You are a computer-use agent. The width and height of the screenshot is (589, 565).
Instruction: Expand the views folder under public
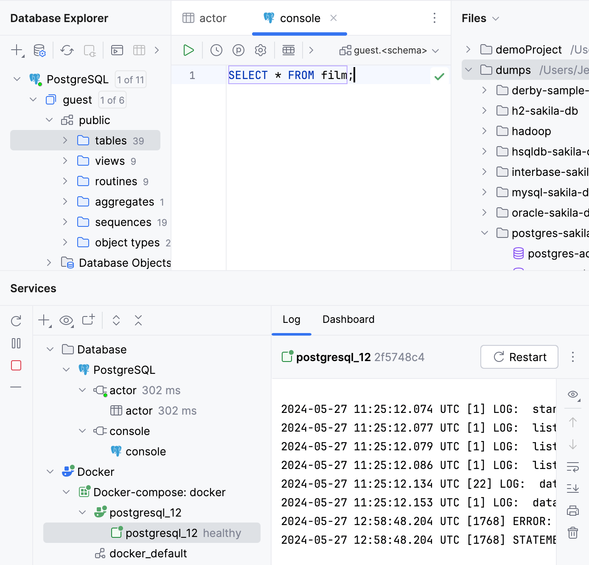click(65, 161)
